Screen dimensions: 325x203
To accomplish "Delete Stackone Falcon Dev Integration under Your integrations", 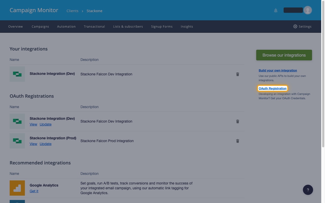I will pos(238,74).
